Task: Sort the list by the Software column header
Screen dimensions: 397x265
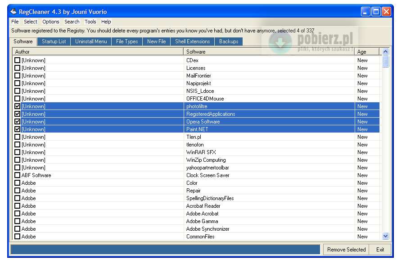Action: 269,52
